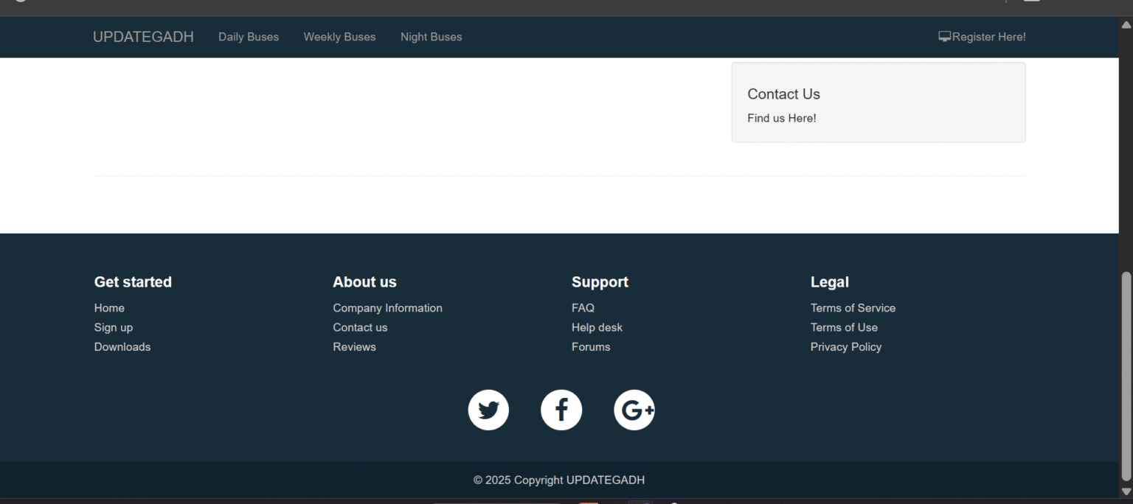Open the FAQ support link
This screenshot has width=1133, height=504.
pos(583,308)
